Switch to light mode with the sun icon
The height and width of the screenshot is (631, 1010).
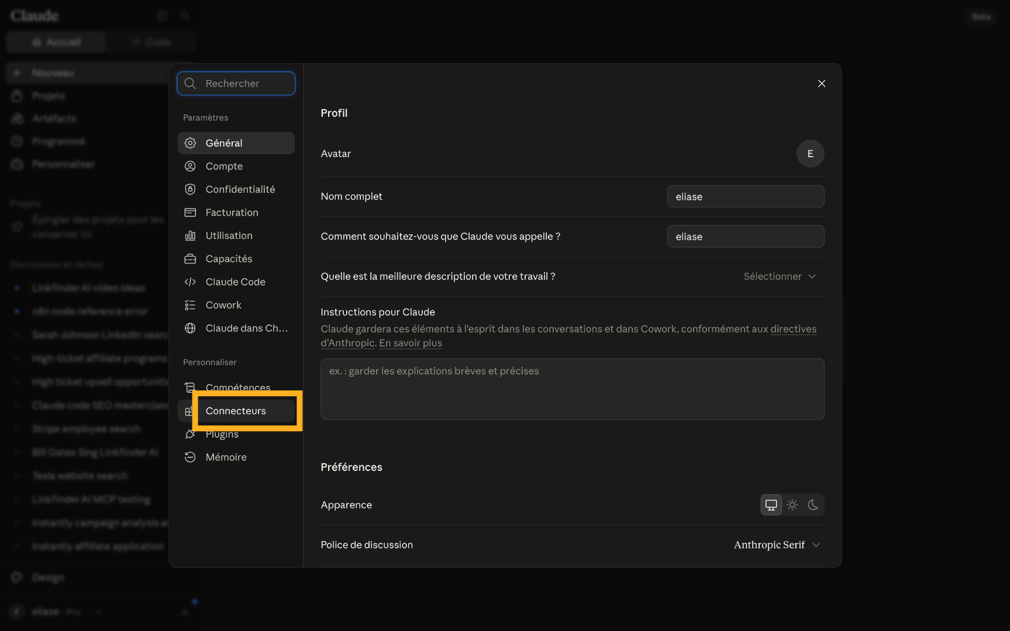(792, 505)
